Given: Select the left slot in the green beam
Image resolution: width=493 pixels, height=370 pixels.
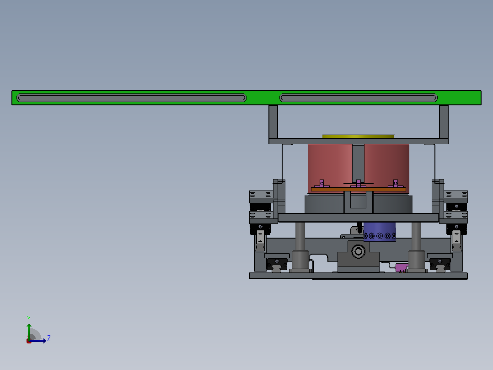Looking at the screenshot, I should click(131, 98).
